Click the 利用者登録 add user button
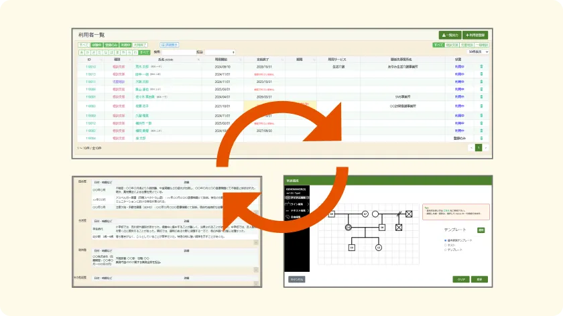563x316 pixels. (477, 35)
